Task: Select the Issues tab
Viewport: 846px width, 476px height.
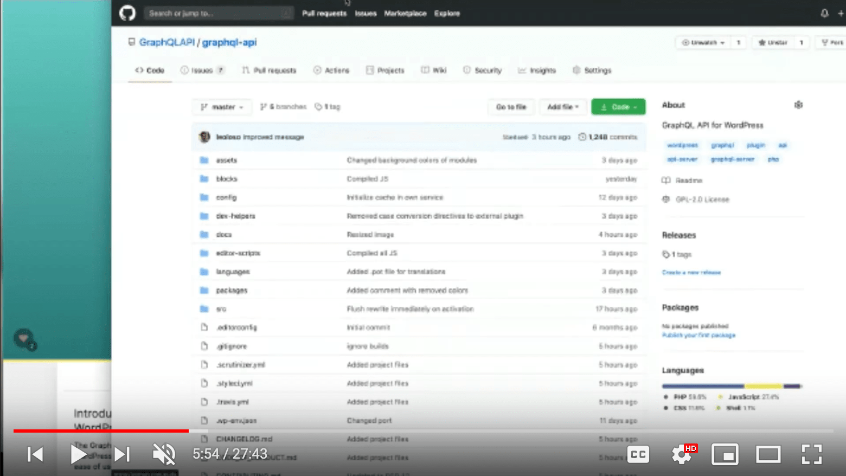Action: point(202,70)
